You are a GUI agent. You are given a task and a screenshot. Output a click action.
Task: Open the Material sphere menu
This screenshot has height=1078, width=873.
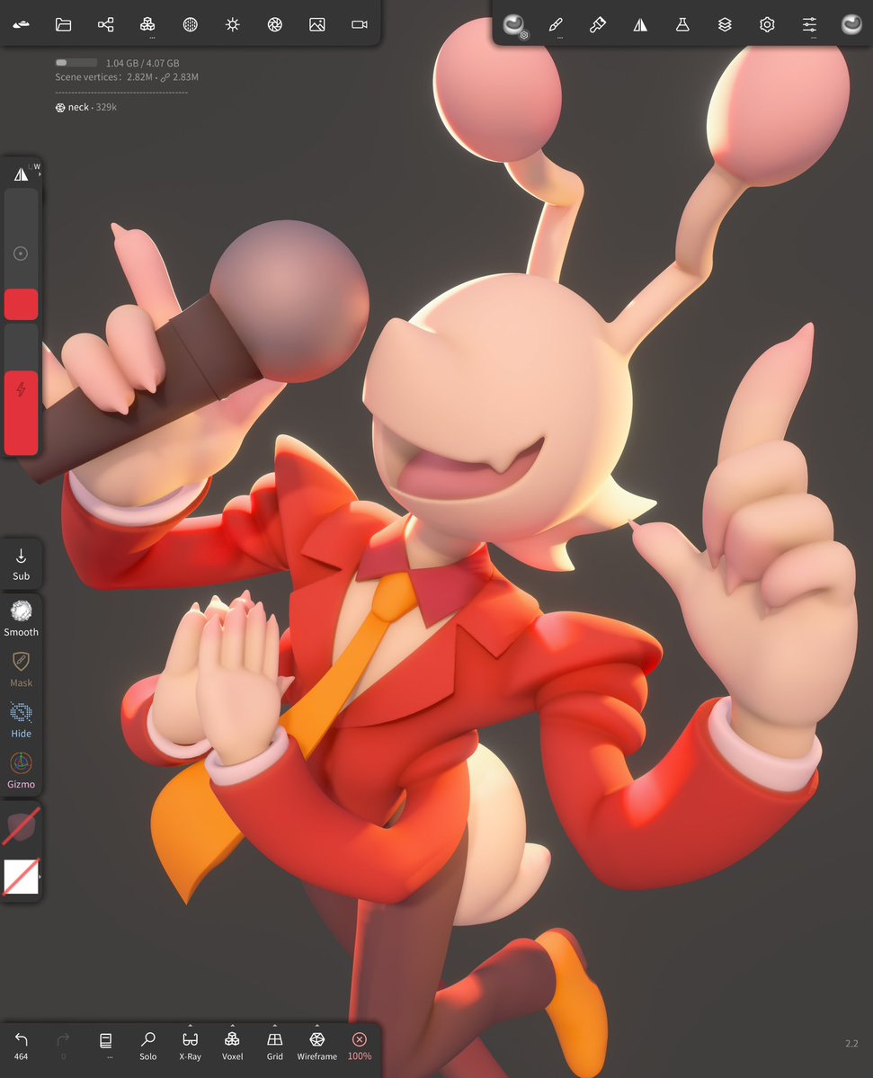(x=191, y=25)
